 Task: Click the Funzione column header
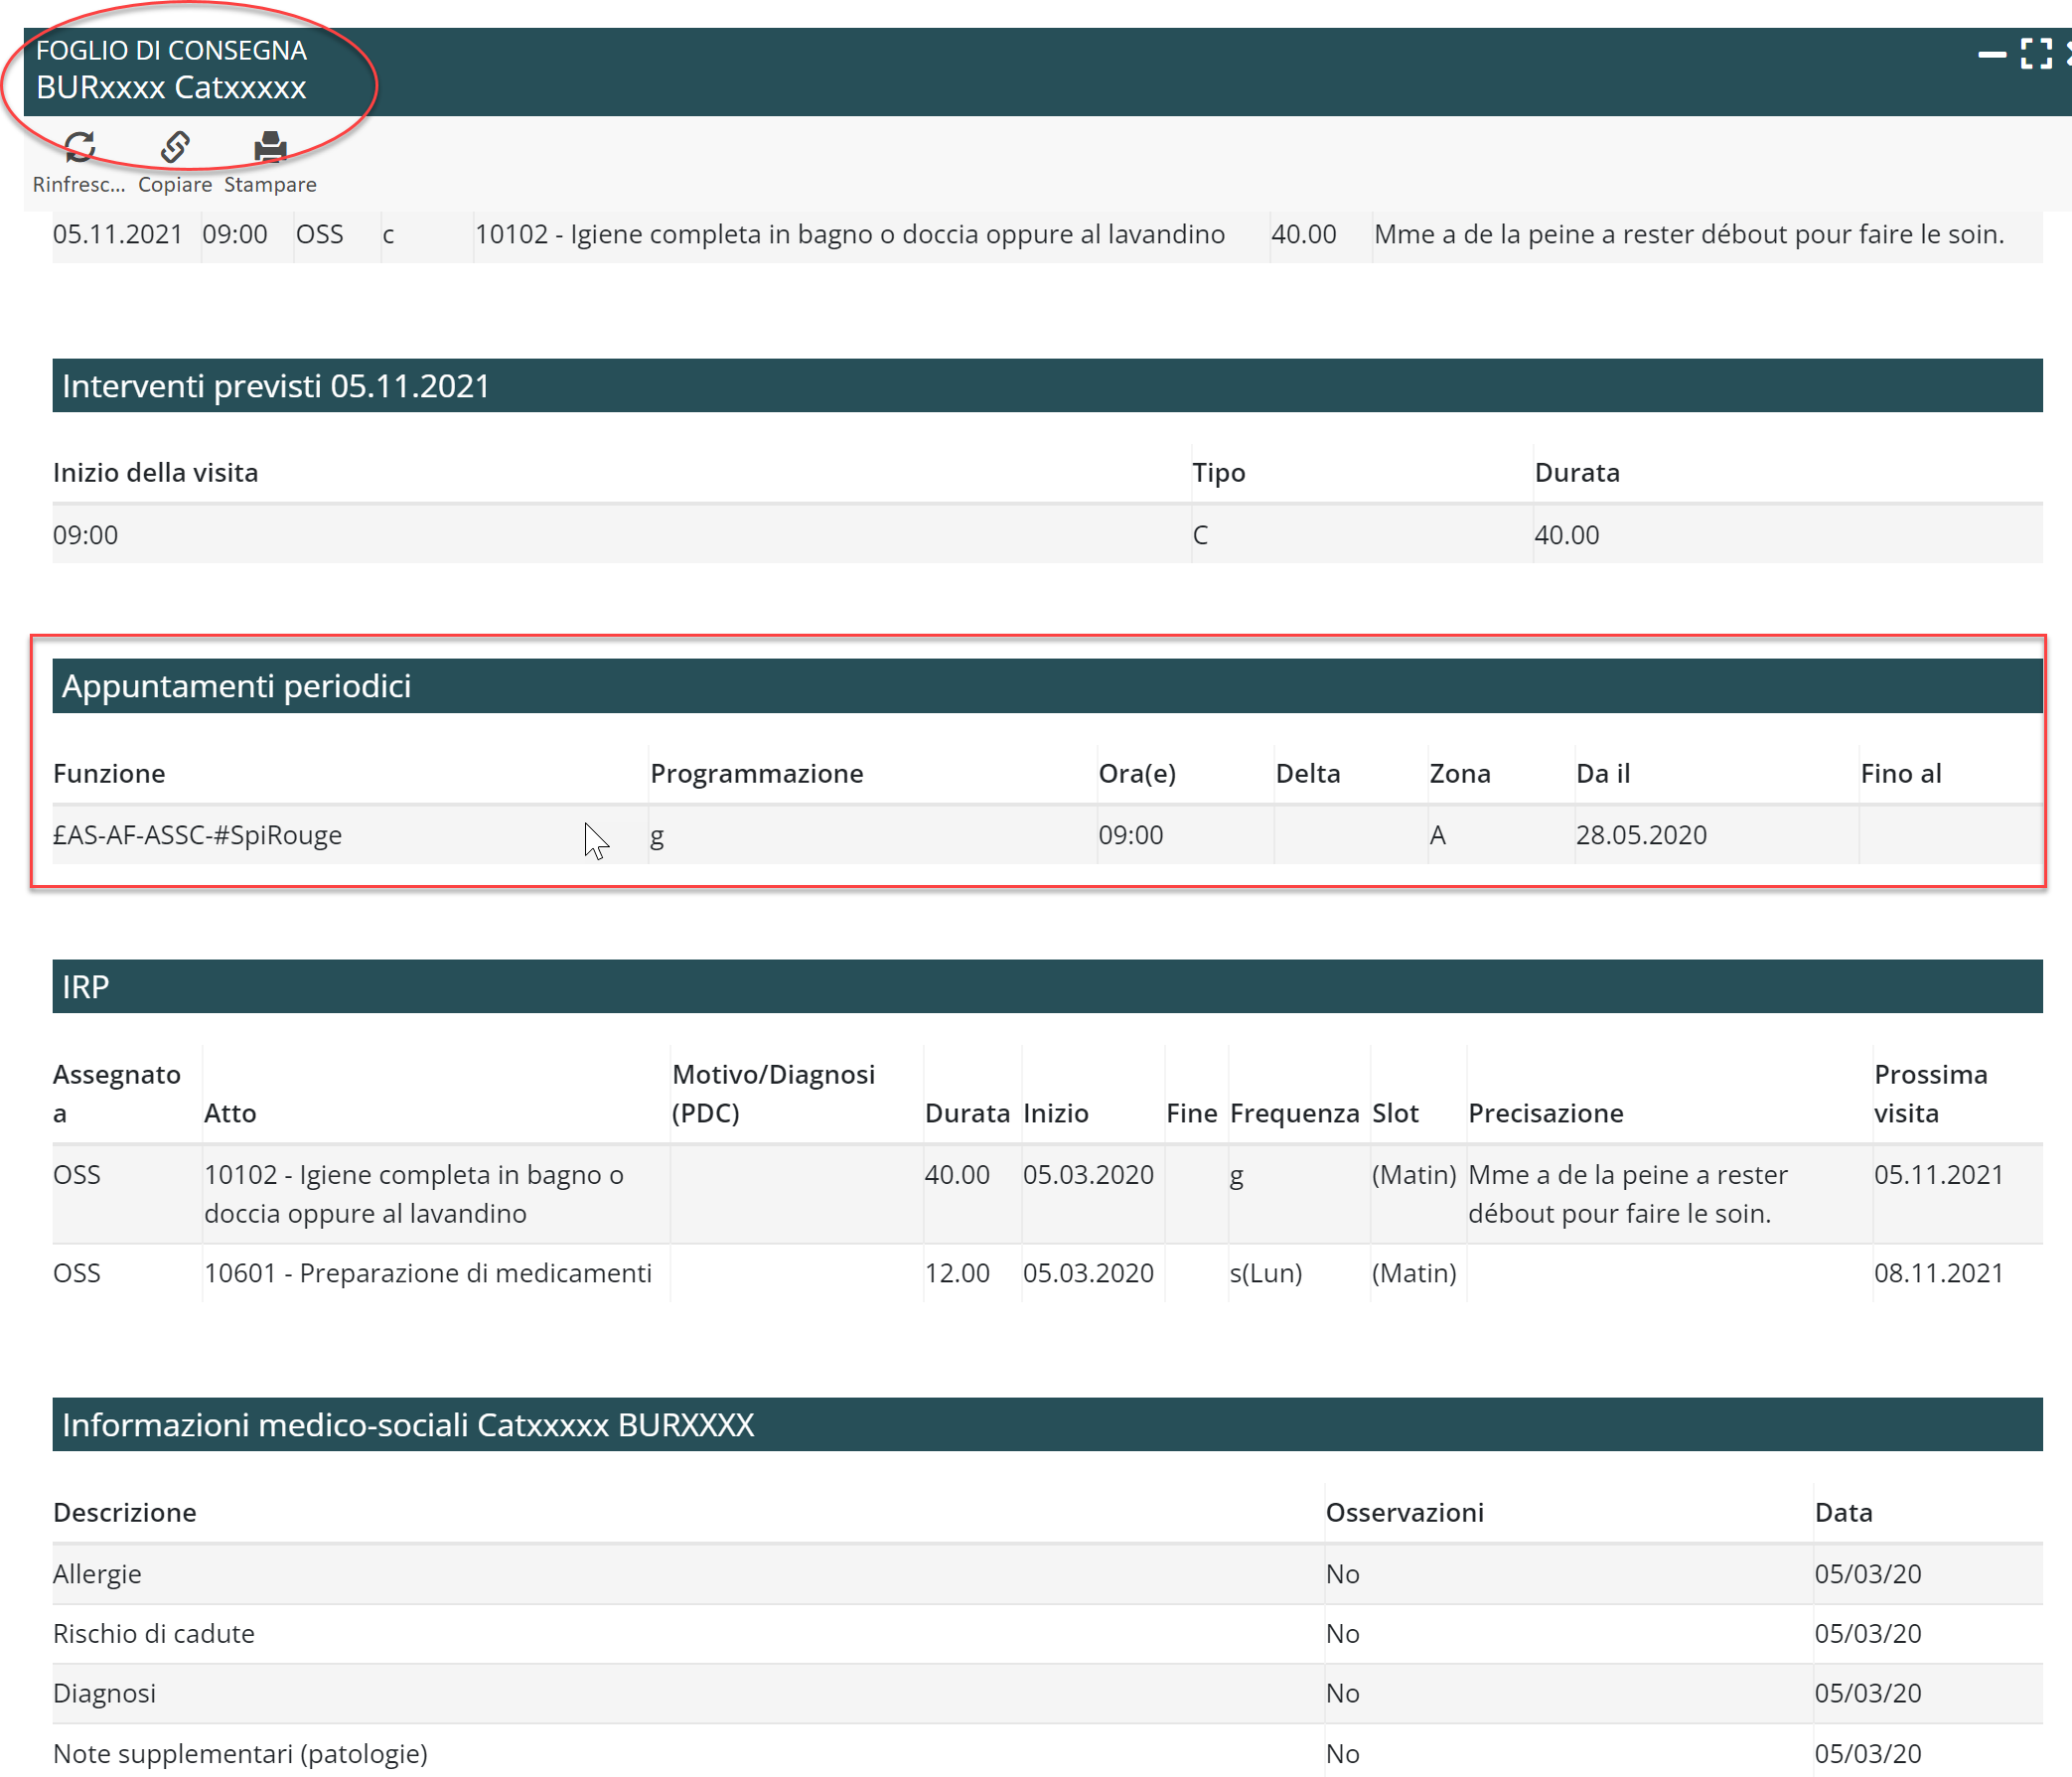point(109,773)
